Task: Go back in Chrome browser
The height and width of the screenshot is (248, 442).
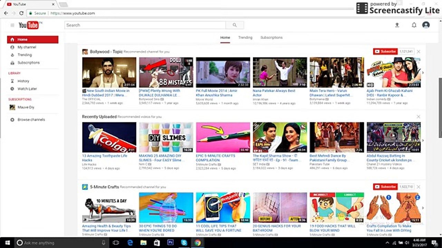Action: click(6, 13)
